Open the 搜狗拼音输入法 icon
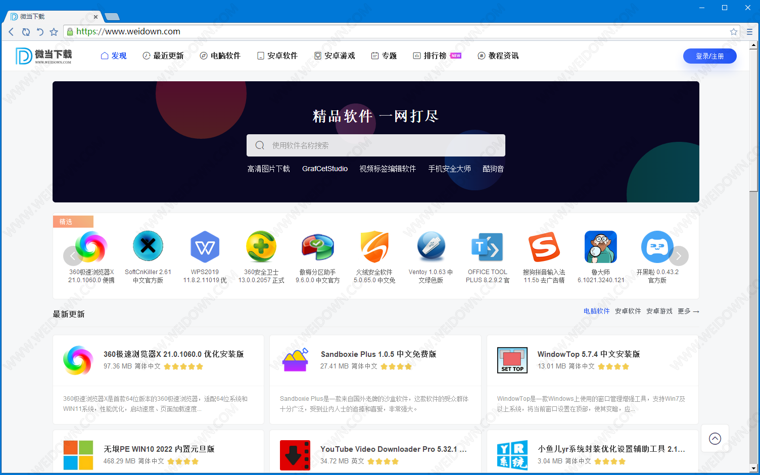 pos(544,247)
